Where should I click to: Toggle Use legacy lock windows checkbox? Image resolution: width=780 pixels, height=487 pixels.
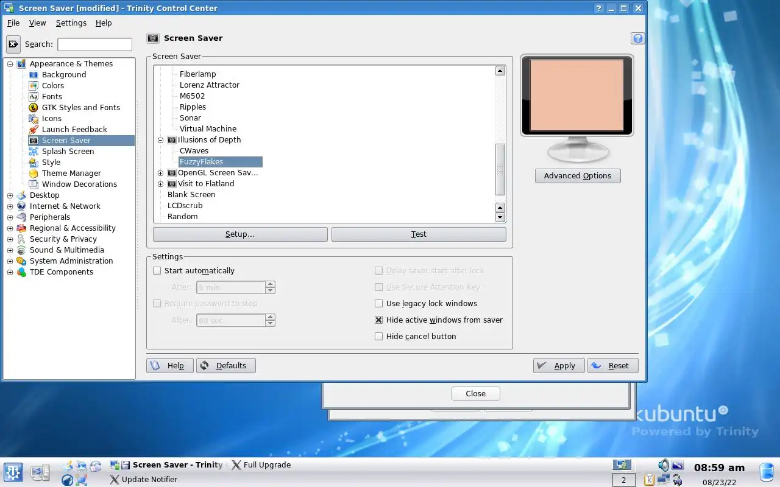coord(379,304)
